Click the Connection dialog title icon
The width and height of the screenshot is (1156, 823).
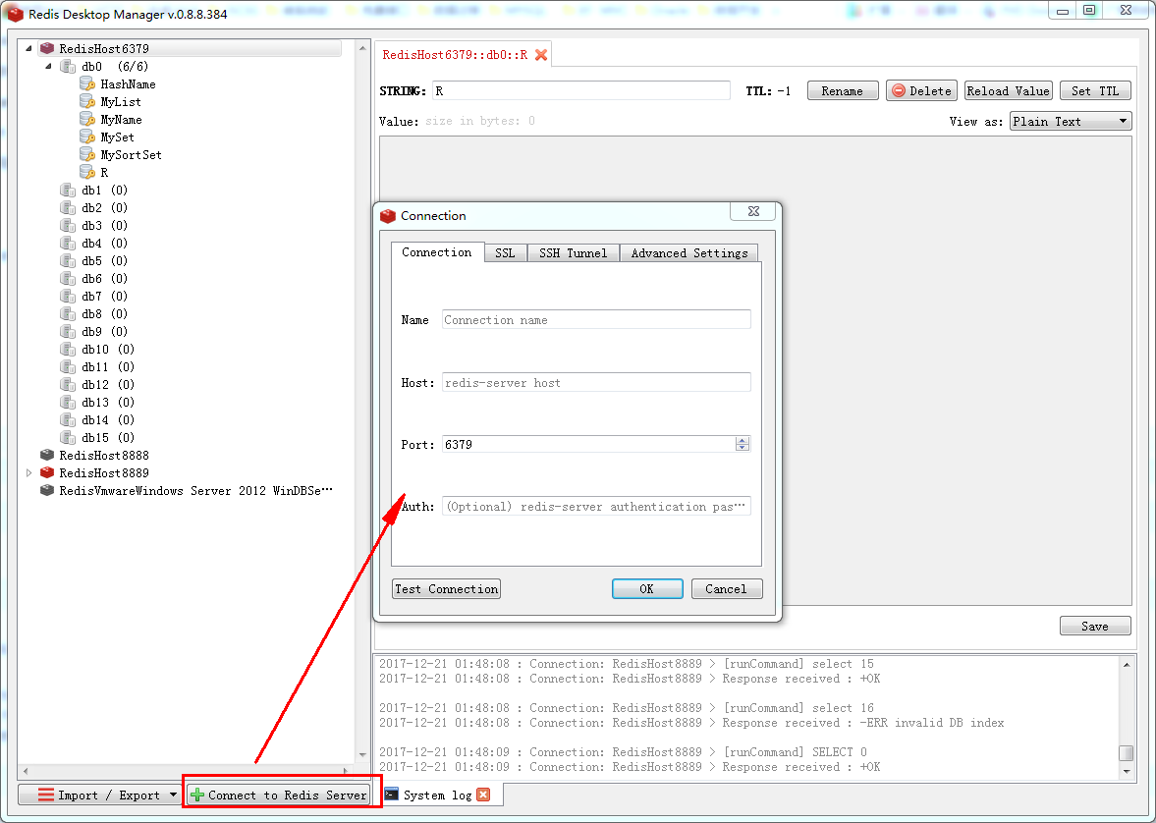click(388, 216)
